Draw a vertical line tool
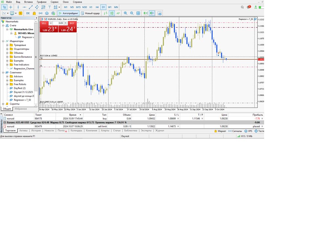336x225 pixels. pyautogui.click(x=18, y=7)
